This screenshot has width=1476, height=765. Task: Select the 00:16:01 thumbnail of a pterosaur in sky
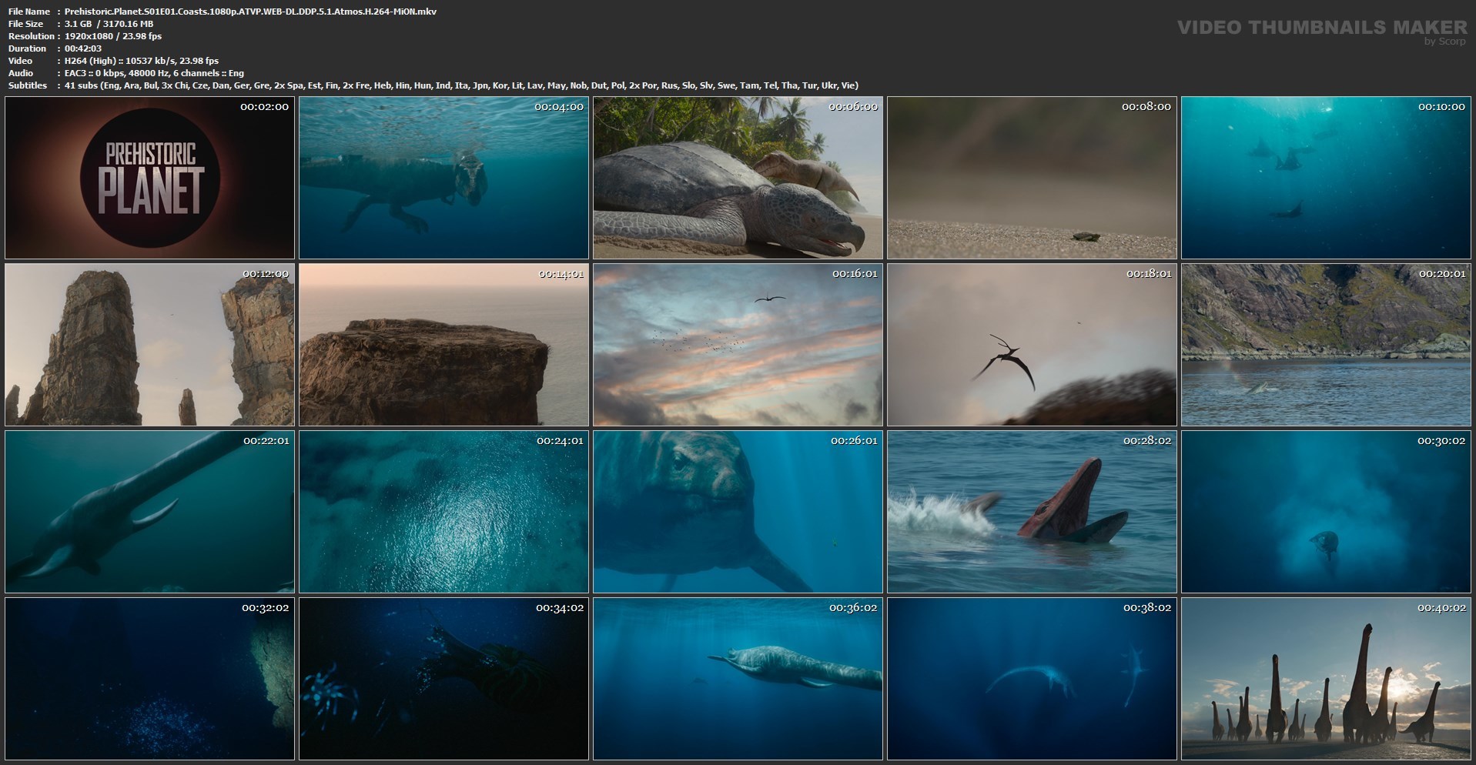(x=738, y=345)
